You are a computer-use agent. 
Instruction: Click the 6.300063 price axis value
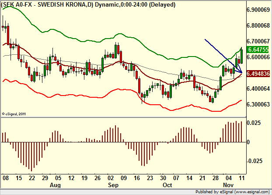pyautogui.click(x=258, y=104)
